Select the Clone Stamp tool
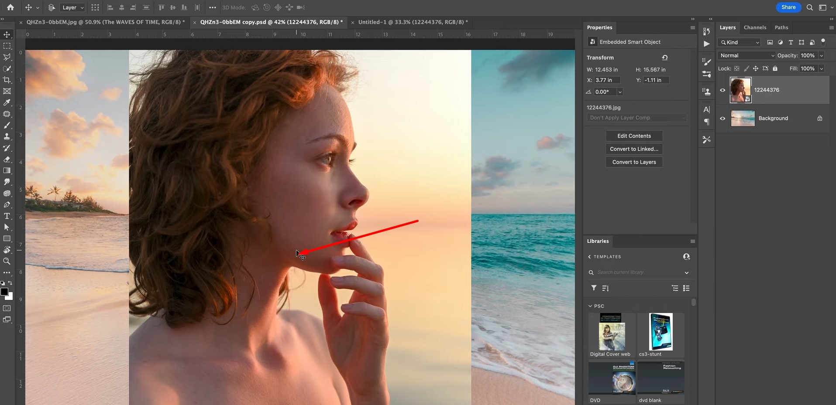This screenshot has height=405, width=836. click(x=7, y=136)
